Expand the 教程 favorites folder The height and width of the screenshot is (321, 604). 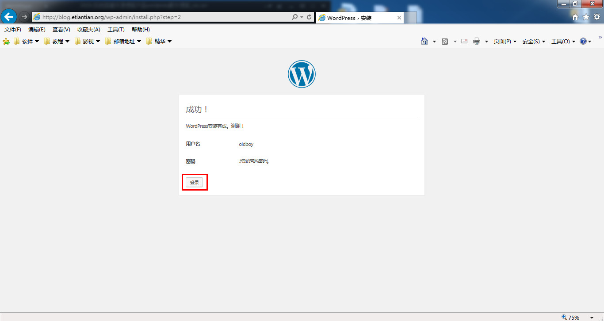pos(57,41)
